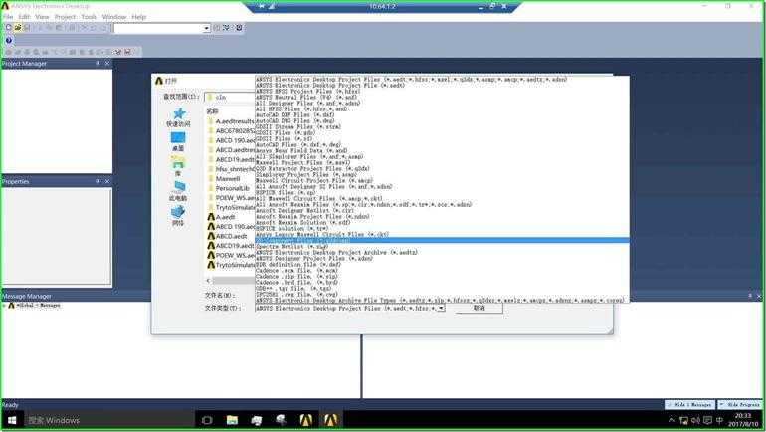The height and width of the screenshot is (432, 766).
Task: Open the blue Help question-mark icon
Action: click(8, 41)
